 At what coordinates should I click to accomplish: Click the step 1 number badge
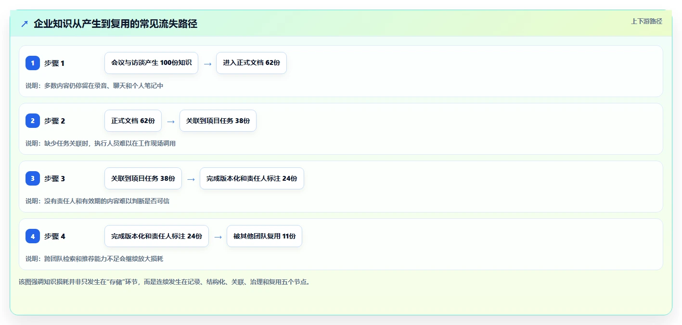(33, 63)
